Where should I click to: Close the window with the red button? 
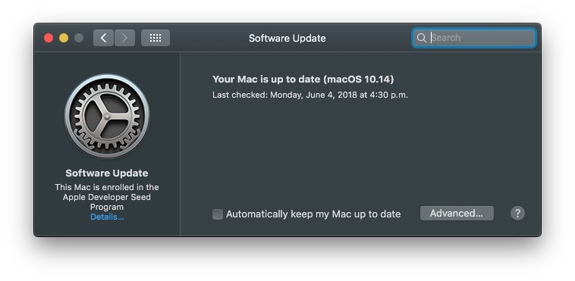(x=49, y=38)
